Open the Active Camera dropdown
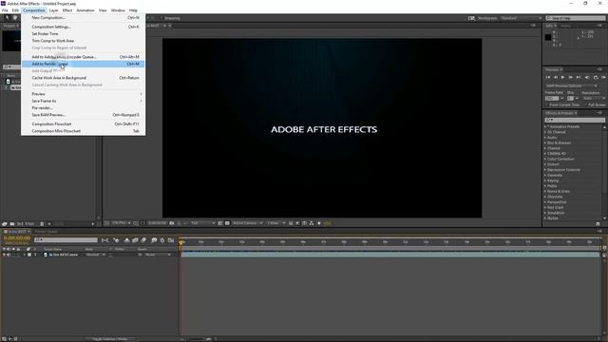The width and height of the screenshot is (608, 342). pos(247,223)
